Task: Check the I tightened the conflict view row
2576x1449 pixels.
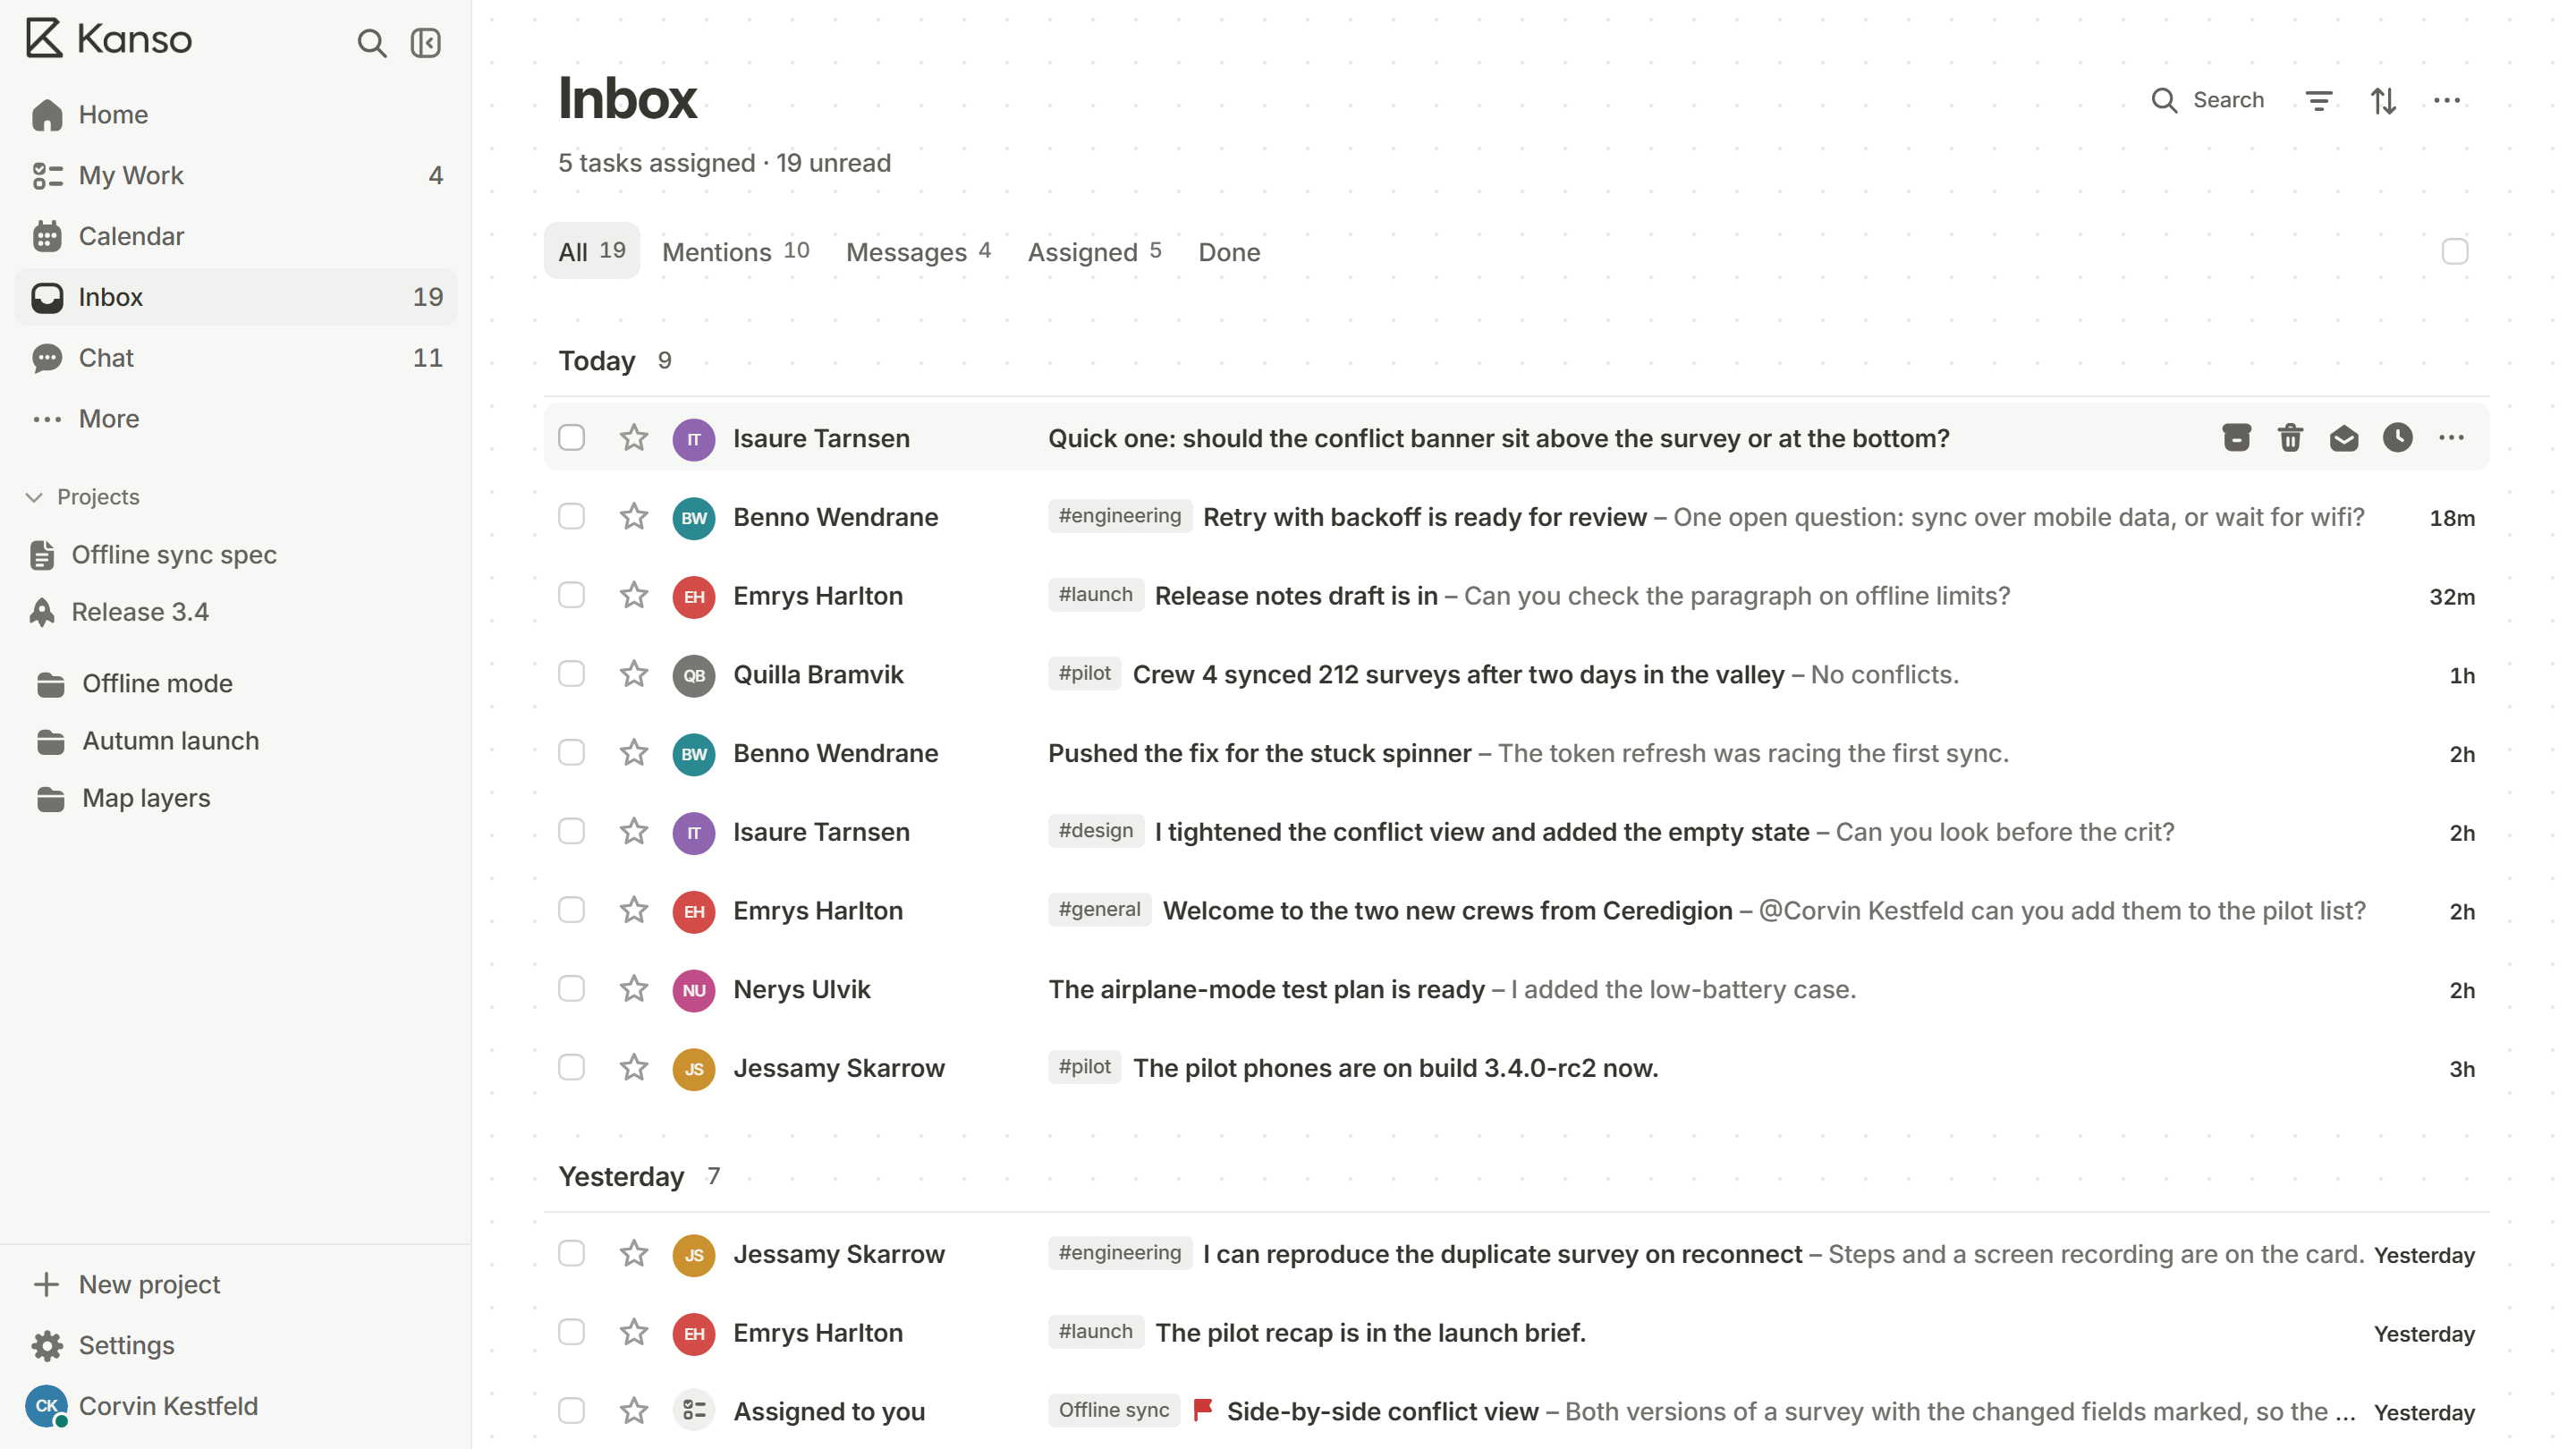Action: click(x=571, y=831)
